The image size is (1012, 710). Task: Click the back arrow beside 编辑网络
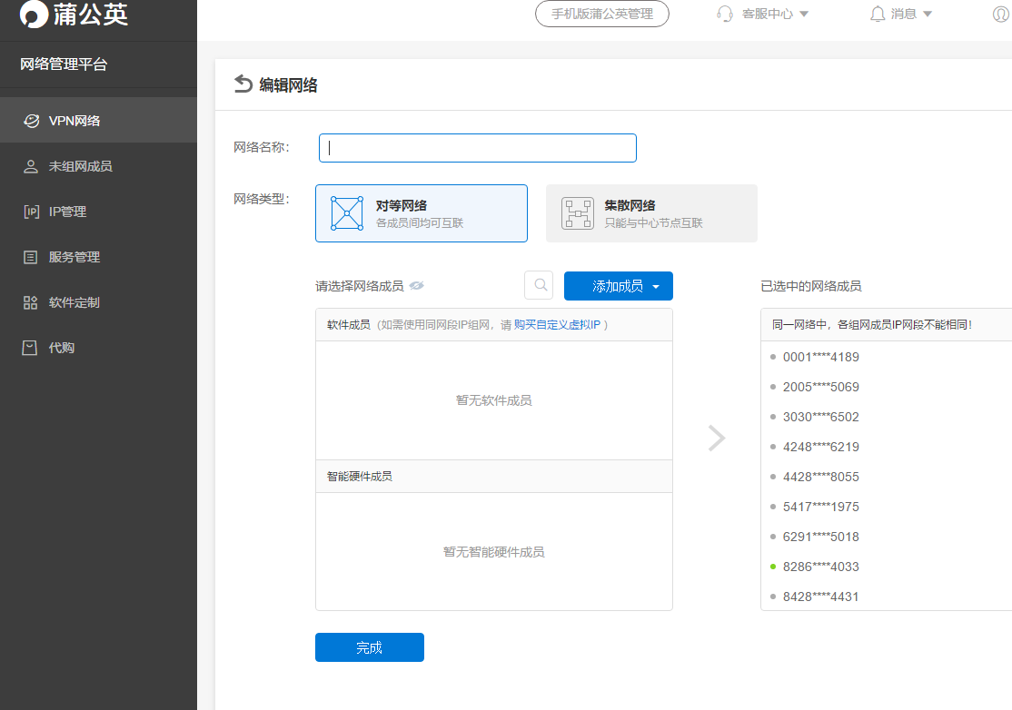243,84
